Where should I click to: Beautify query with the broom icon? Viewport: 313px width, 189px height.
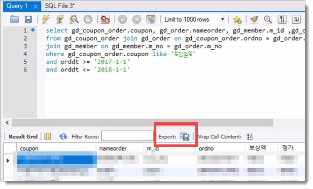click(x=254, y=19)
